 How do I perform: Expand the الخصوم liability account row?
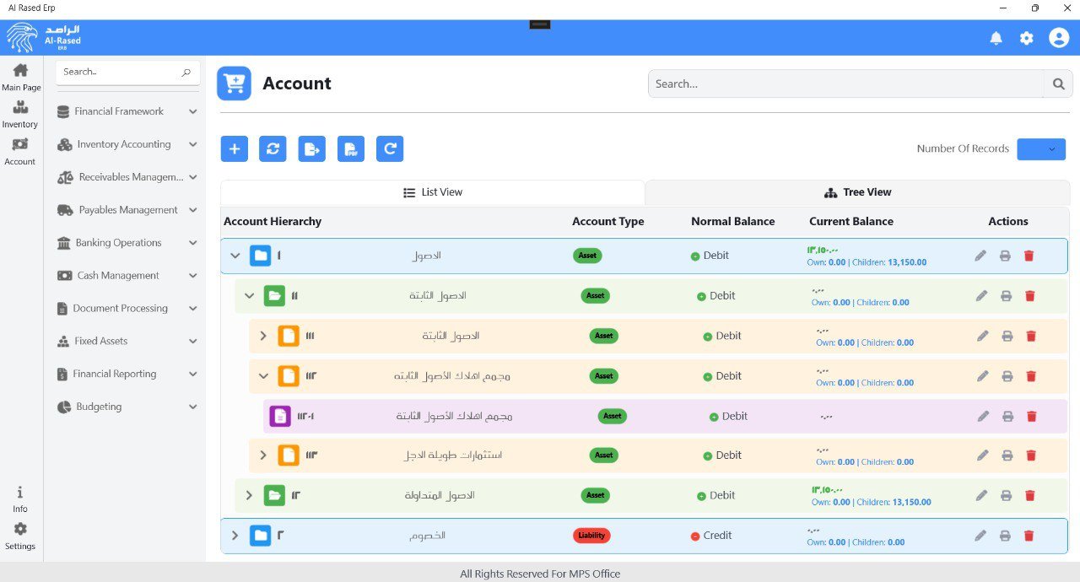pos(235,535)
